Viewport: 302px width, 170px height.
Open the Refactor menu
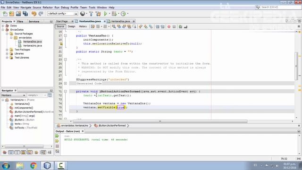tap(48, 8)
